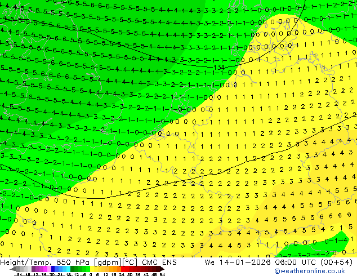Click the CMC ENS model label
This screenshot has width=357, height=276.
pos(159,262)
